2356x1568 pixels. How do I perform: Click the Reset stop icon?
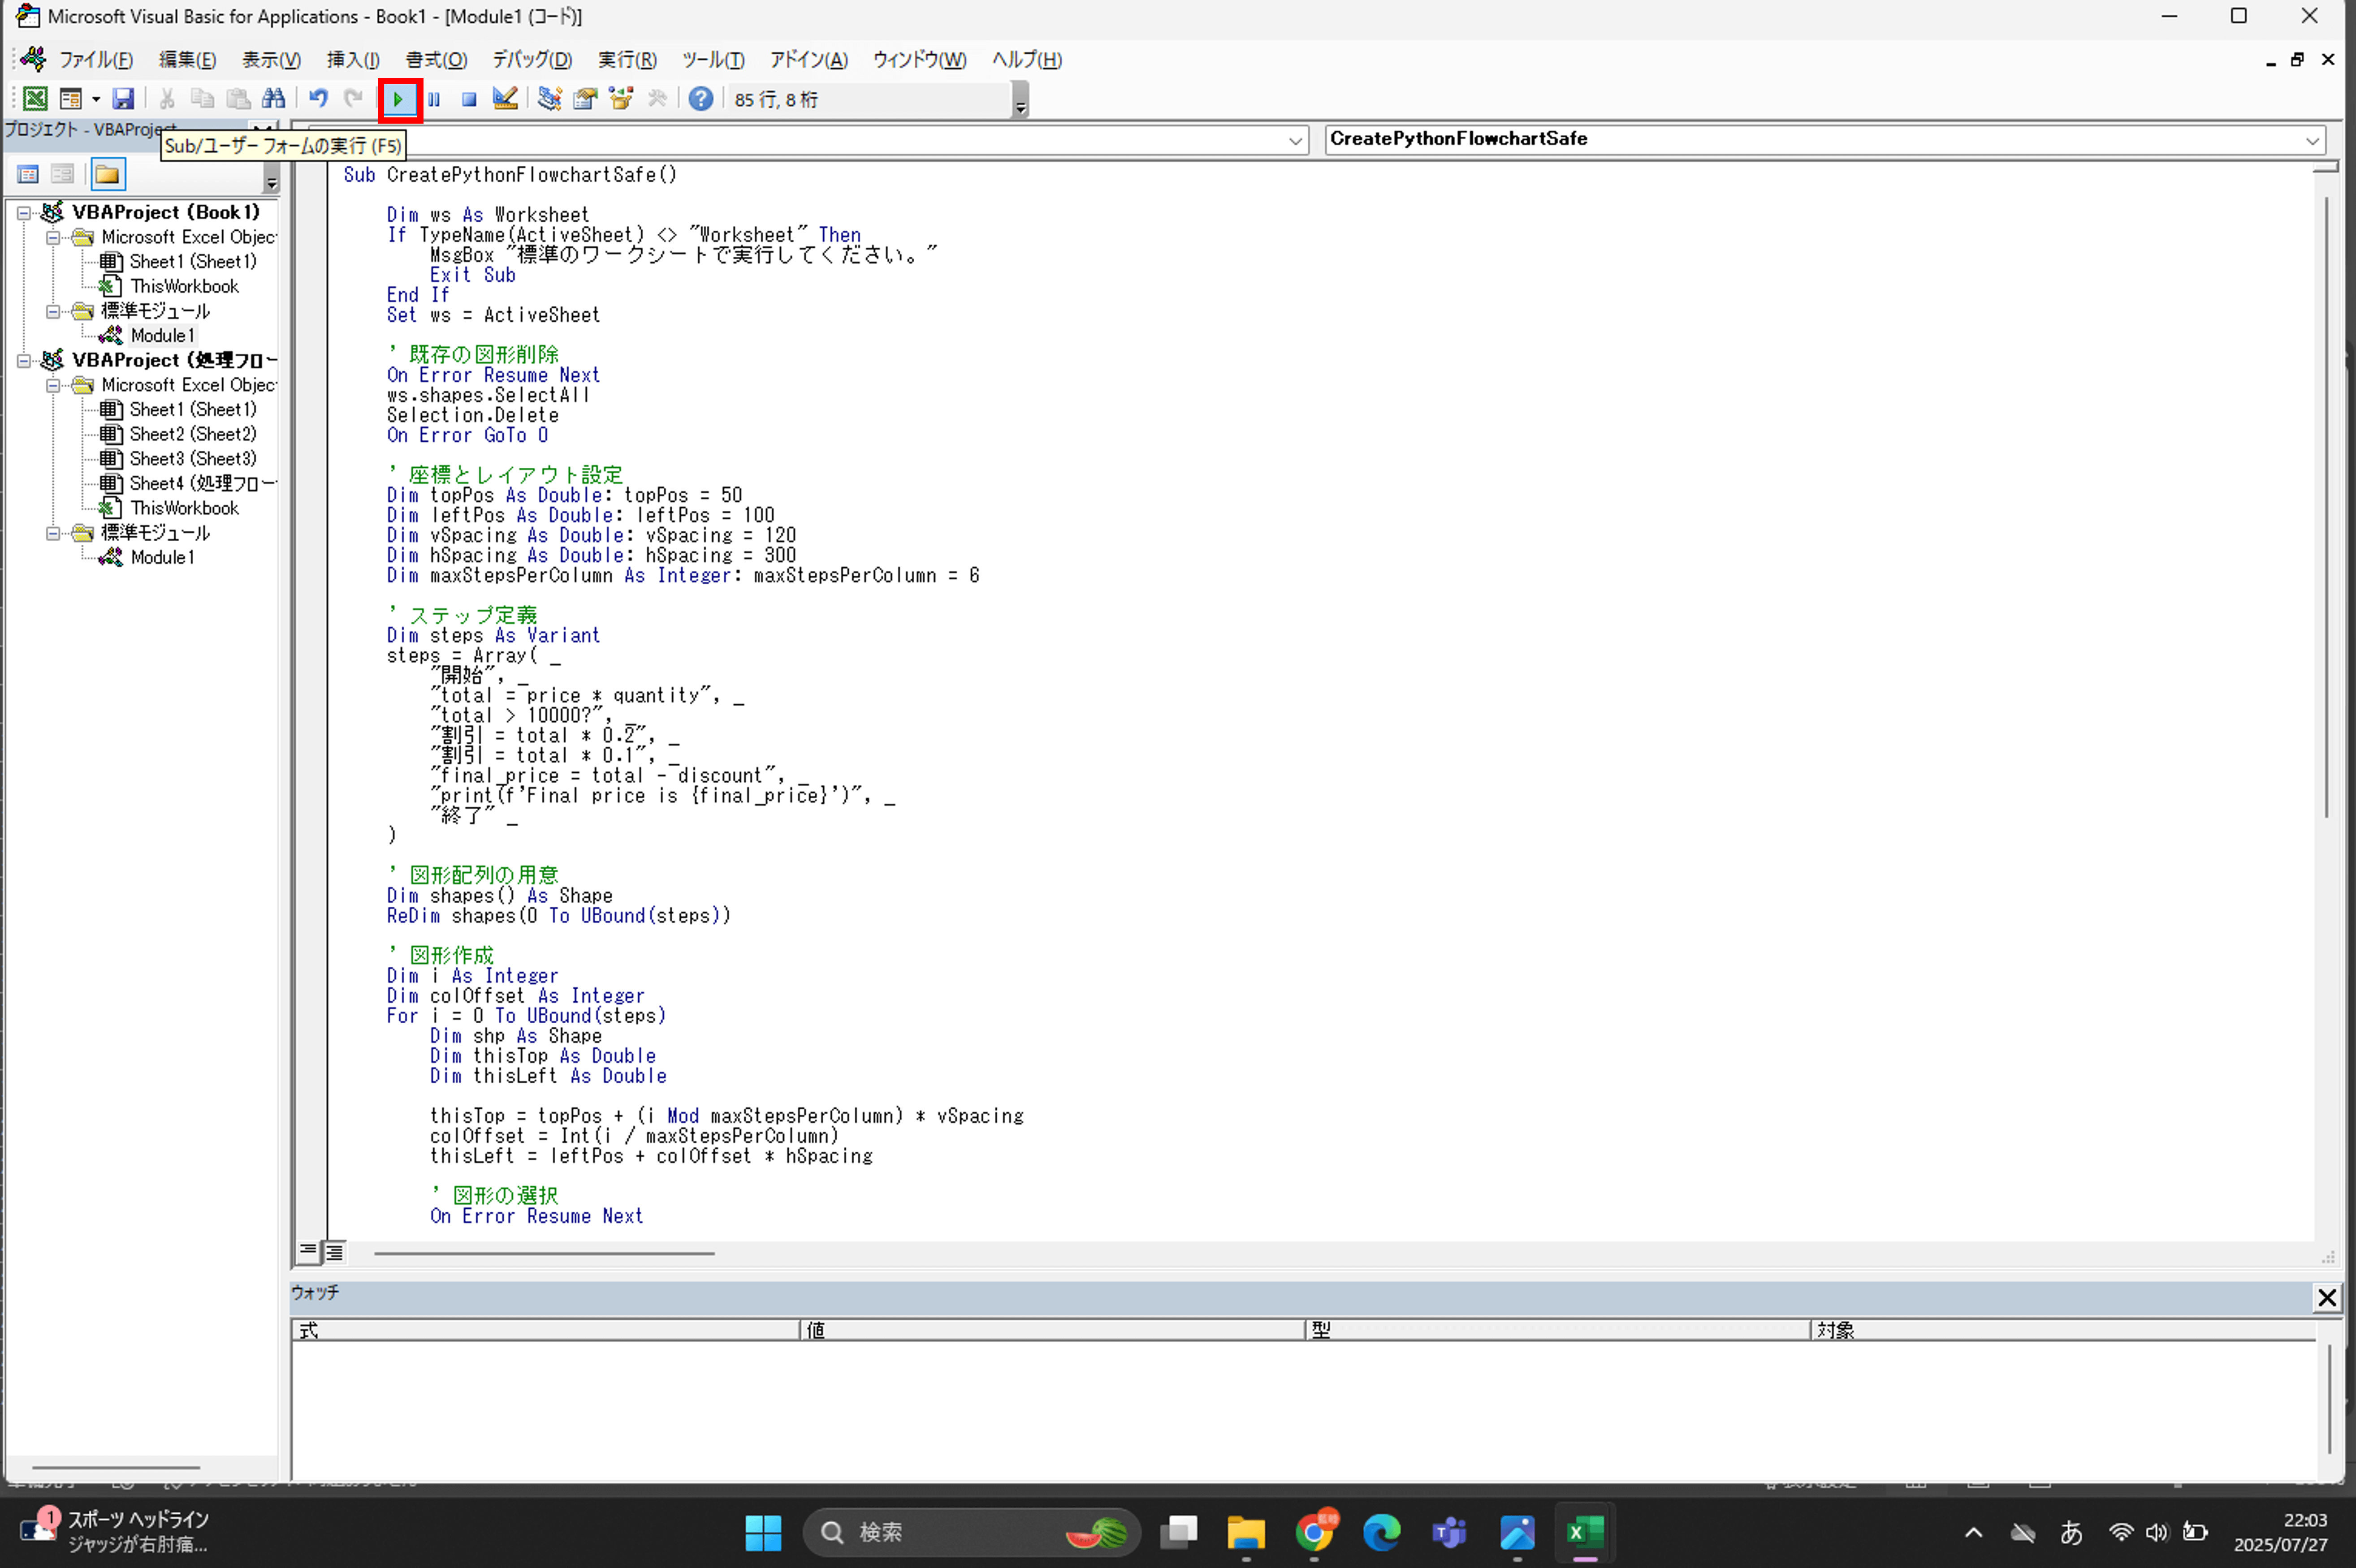469,99
